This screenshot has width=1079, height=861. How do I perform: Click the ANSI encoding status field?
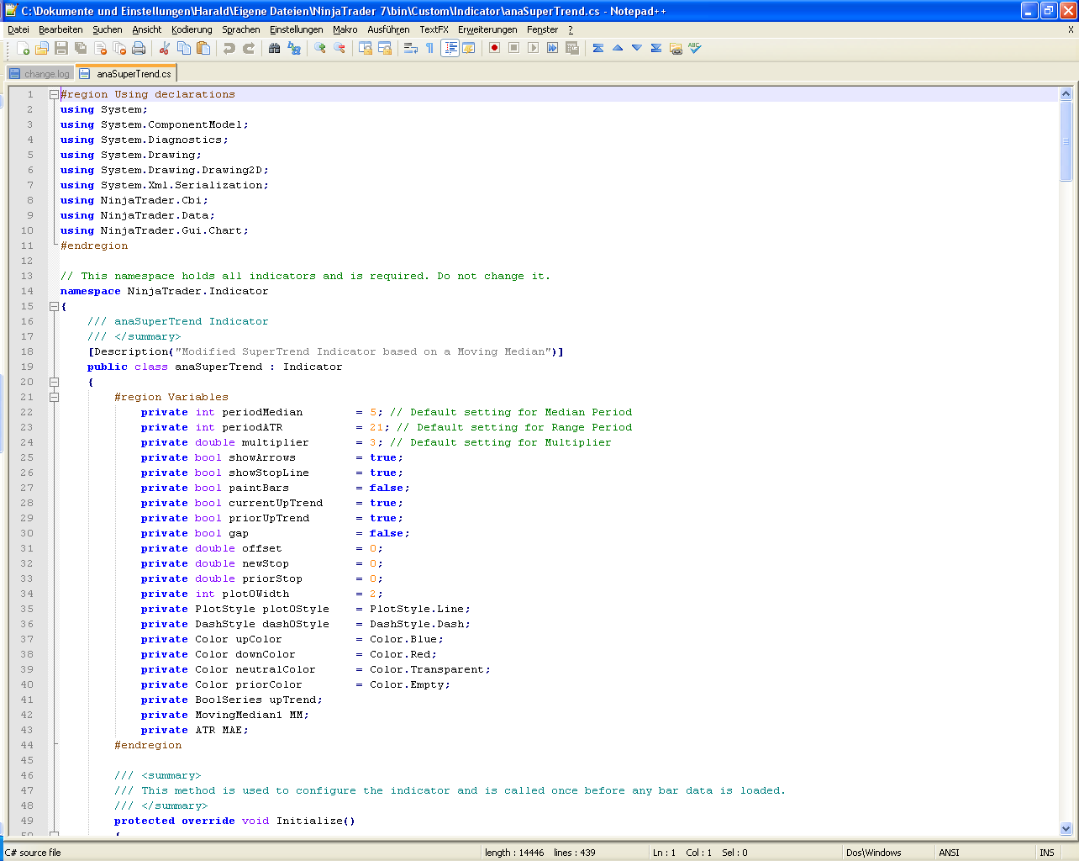(x=986, y=853)
